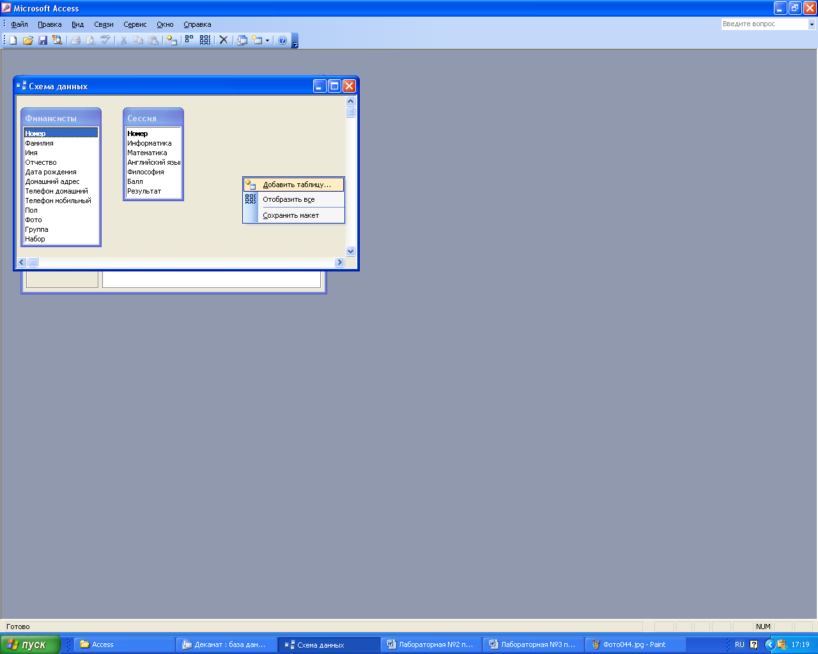The height and width of the screenshot is (654, 818).
Task: Select 'Математика' field in Сессия table
Action: [153, 153]
